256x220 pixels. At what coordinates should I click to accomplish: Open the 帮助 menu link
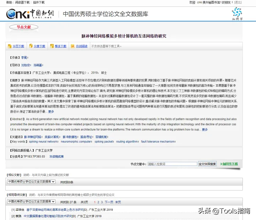[x=9, y=2]
